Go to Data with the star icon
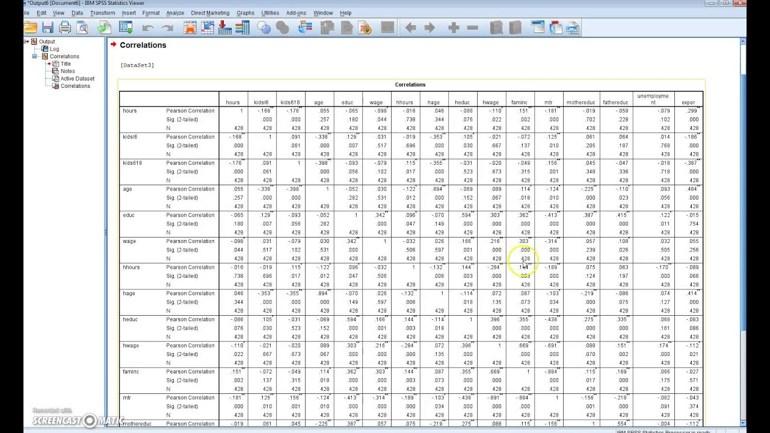 (x=190, y=27)
